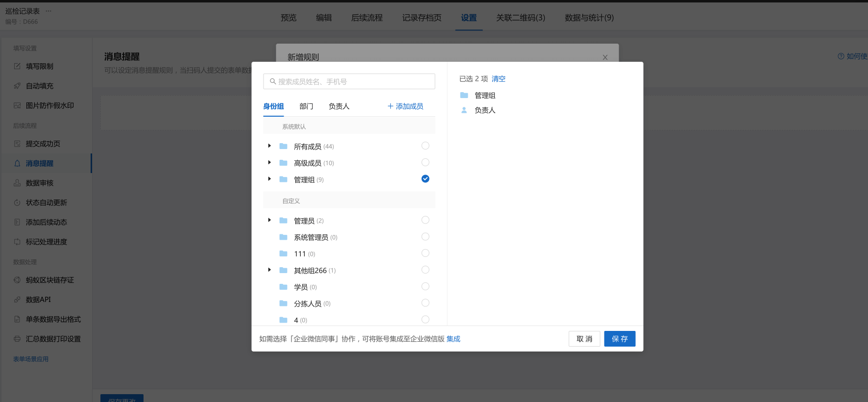Uncheck the selected 管理组 option
This screenshot has width=868, height=402.
(x=425, y=179)
